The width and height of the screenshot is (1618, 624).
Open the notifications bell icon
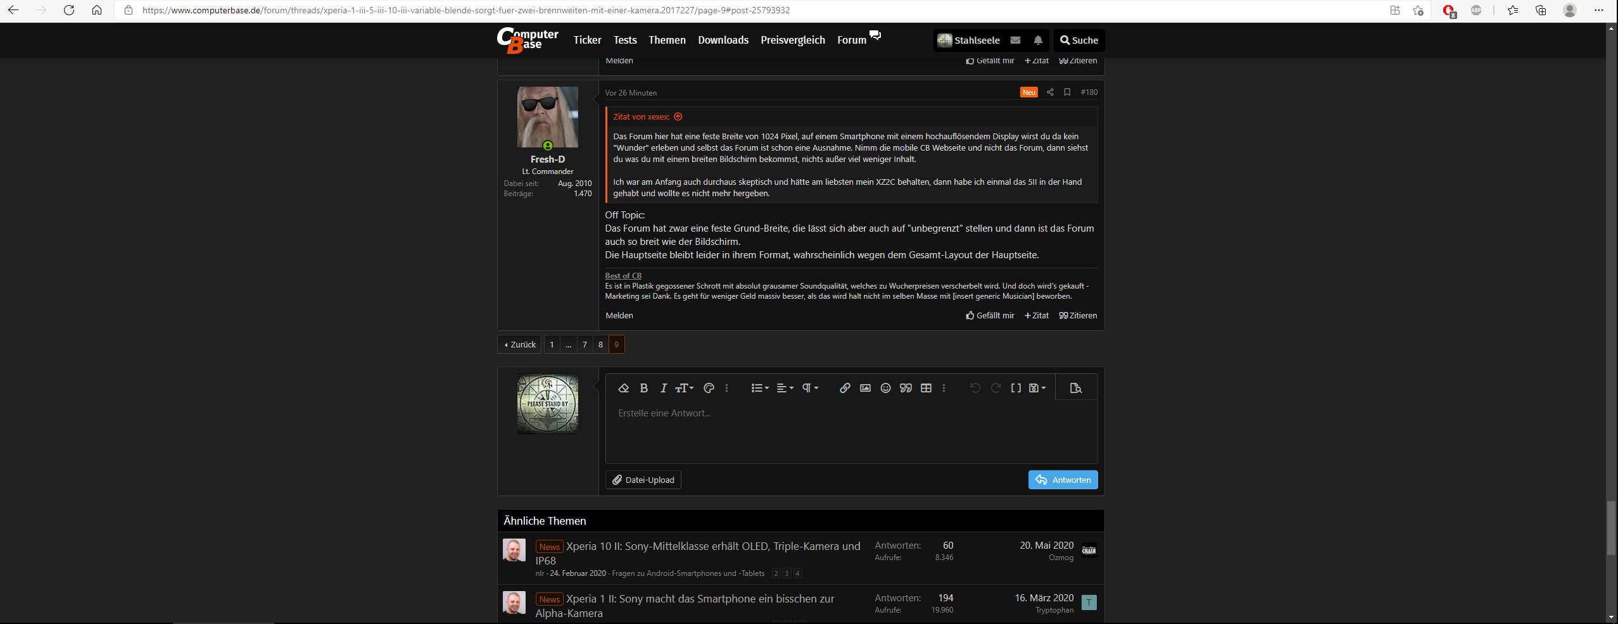1037,40
